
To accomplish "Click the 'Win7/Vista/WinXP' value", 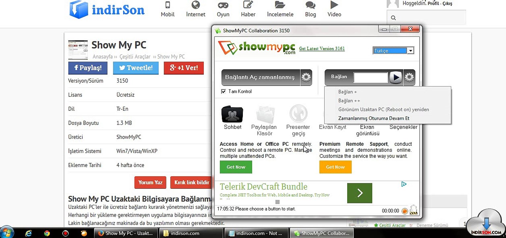I will tap(137, 151).
